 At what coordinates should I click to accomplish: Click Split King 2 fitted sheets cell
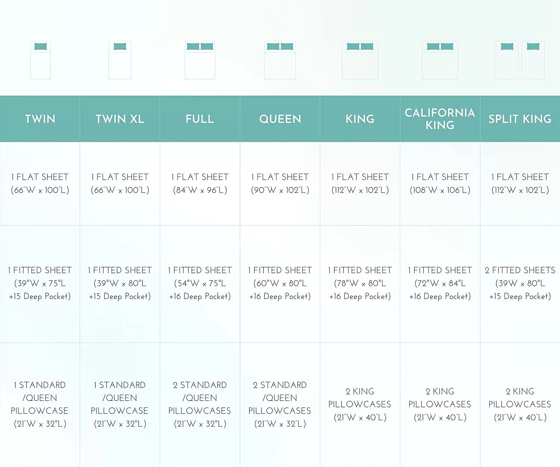[520, 284]
